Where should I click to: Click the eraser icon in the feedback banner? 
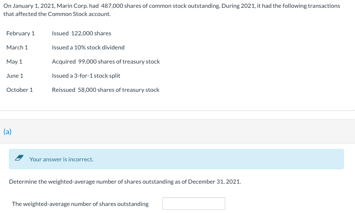pyautogui.click(x=19, y=158)
